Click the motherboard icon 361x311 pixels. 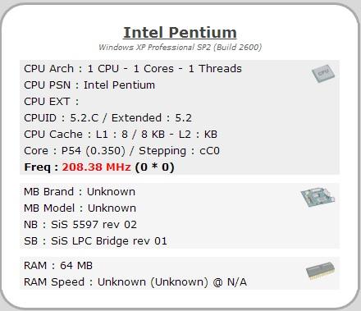pos(318,197)
